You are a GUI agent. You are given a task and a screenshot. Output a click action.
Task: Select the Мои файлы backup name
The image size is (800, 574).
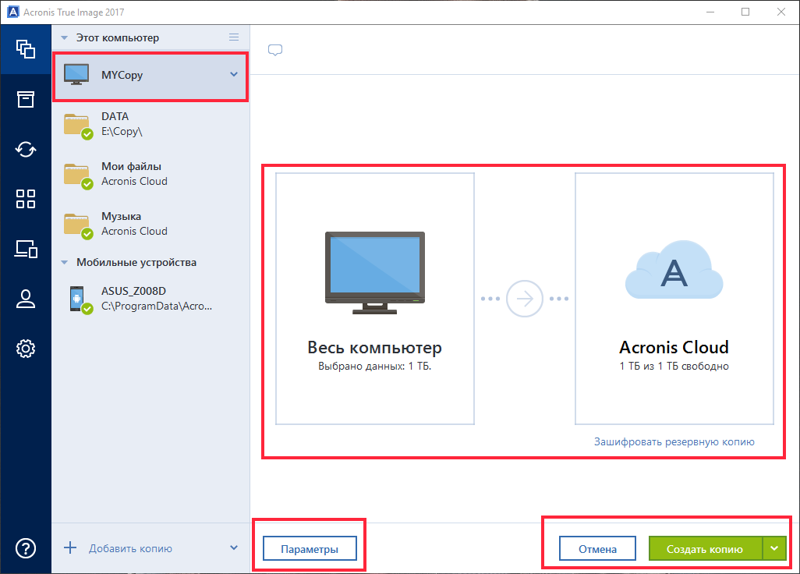(x=131, y=166)
